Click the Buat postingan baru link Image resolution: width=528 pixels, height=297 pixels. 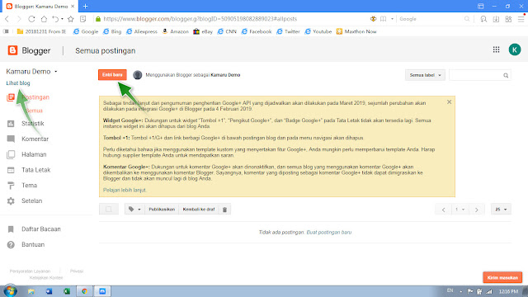click(329, 233)
